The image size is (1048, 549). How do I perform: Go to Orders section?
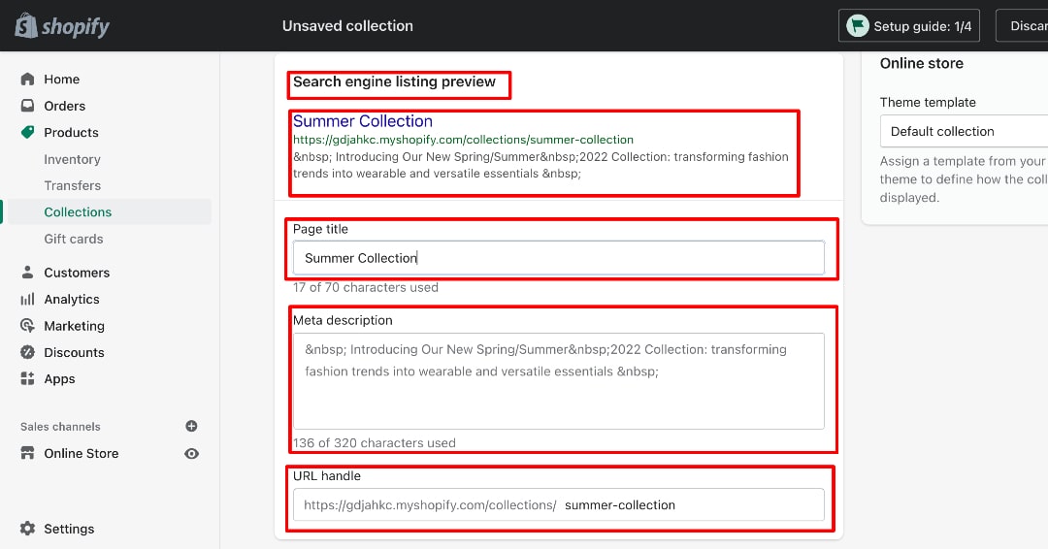tap(65, 106)
